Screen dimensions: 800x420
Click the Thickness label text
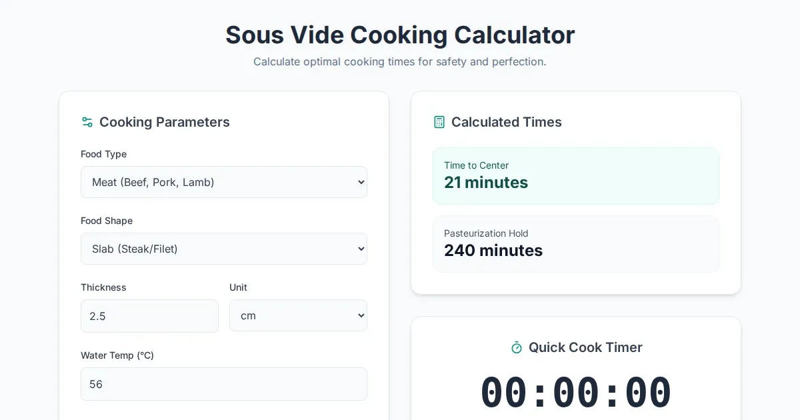[x=103, y=287]
